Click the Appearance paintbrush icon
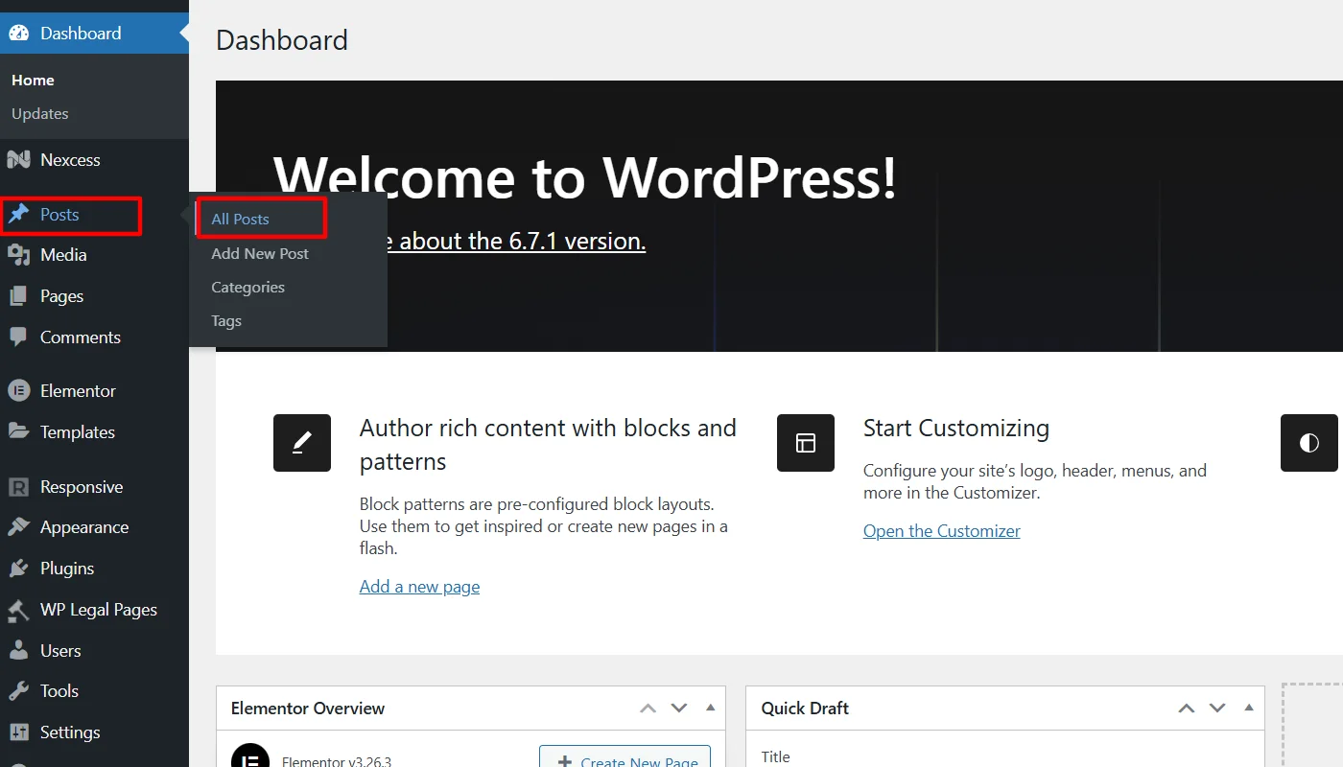This screenshot has height=767, width=1343. pos(18,527)
